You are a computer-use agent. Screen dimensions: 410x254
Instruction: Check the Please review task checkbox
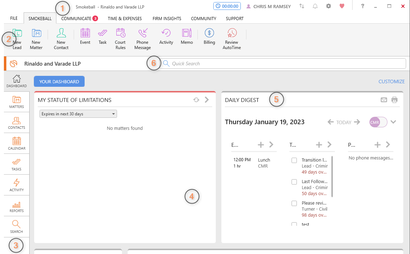[294, 203]
